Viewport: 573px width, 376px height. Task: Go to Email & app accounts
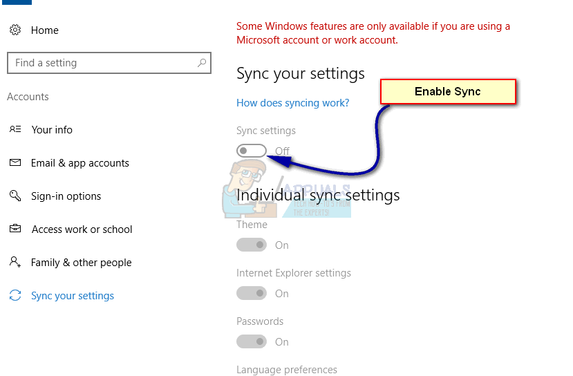(x=80, y=163)
